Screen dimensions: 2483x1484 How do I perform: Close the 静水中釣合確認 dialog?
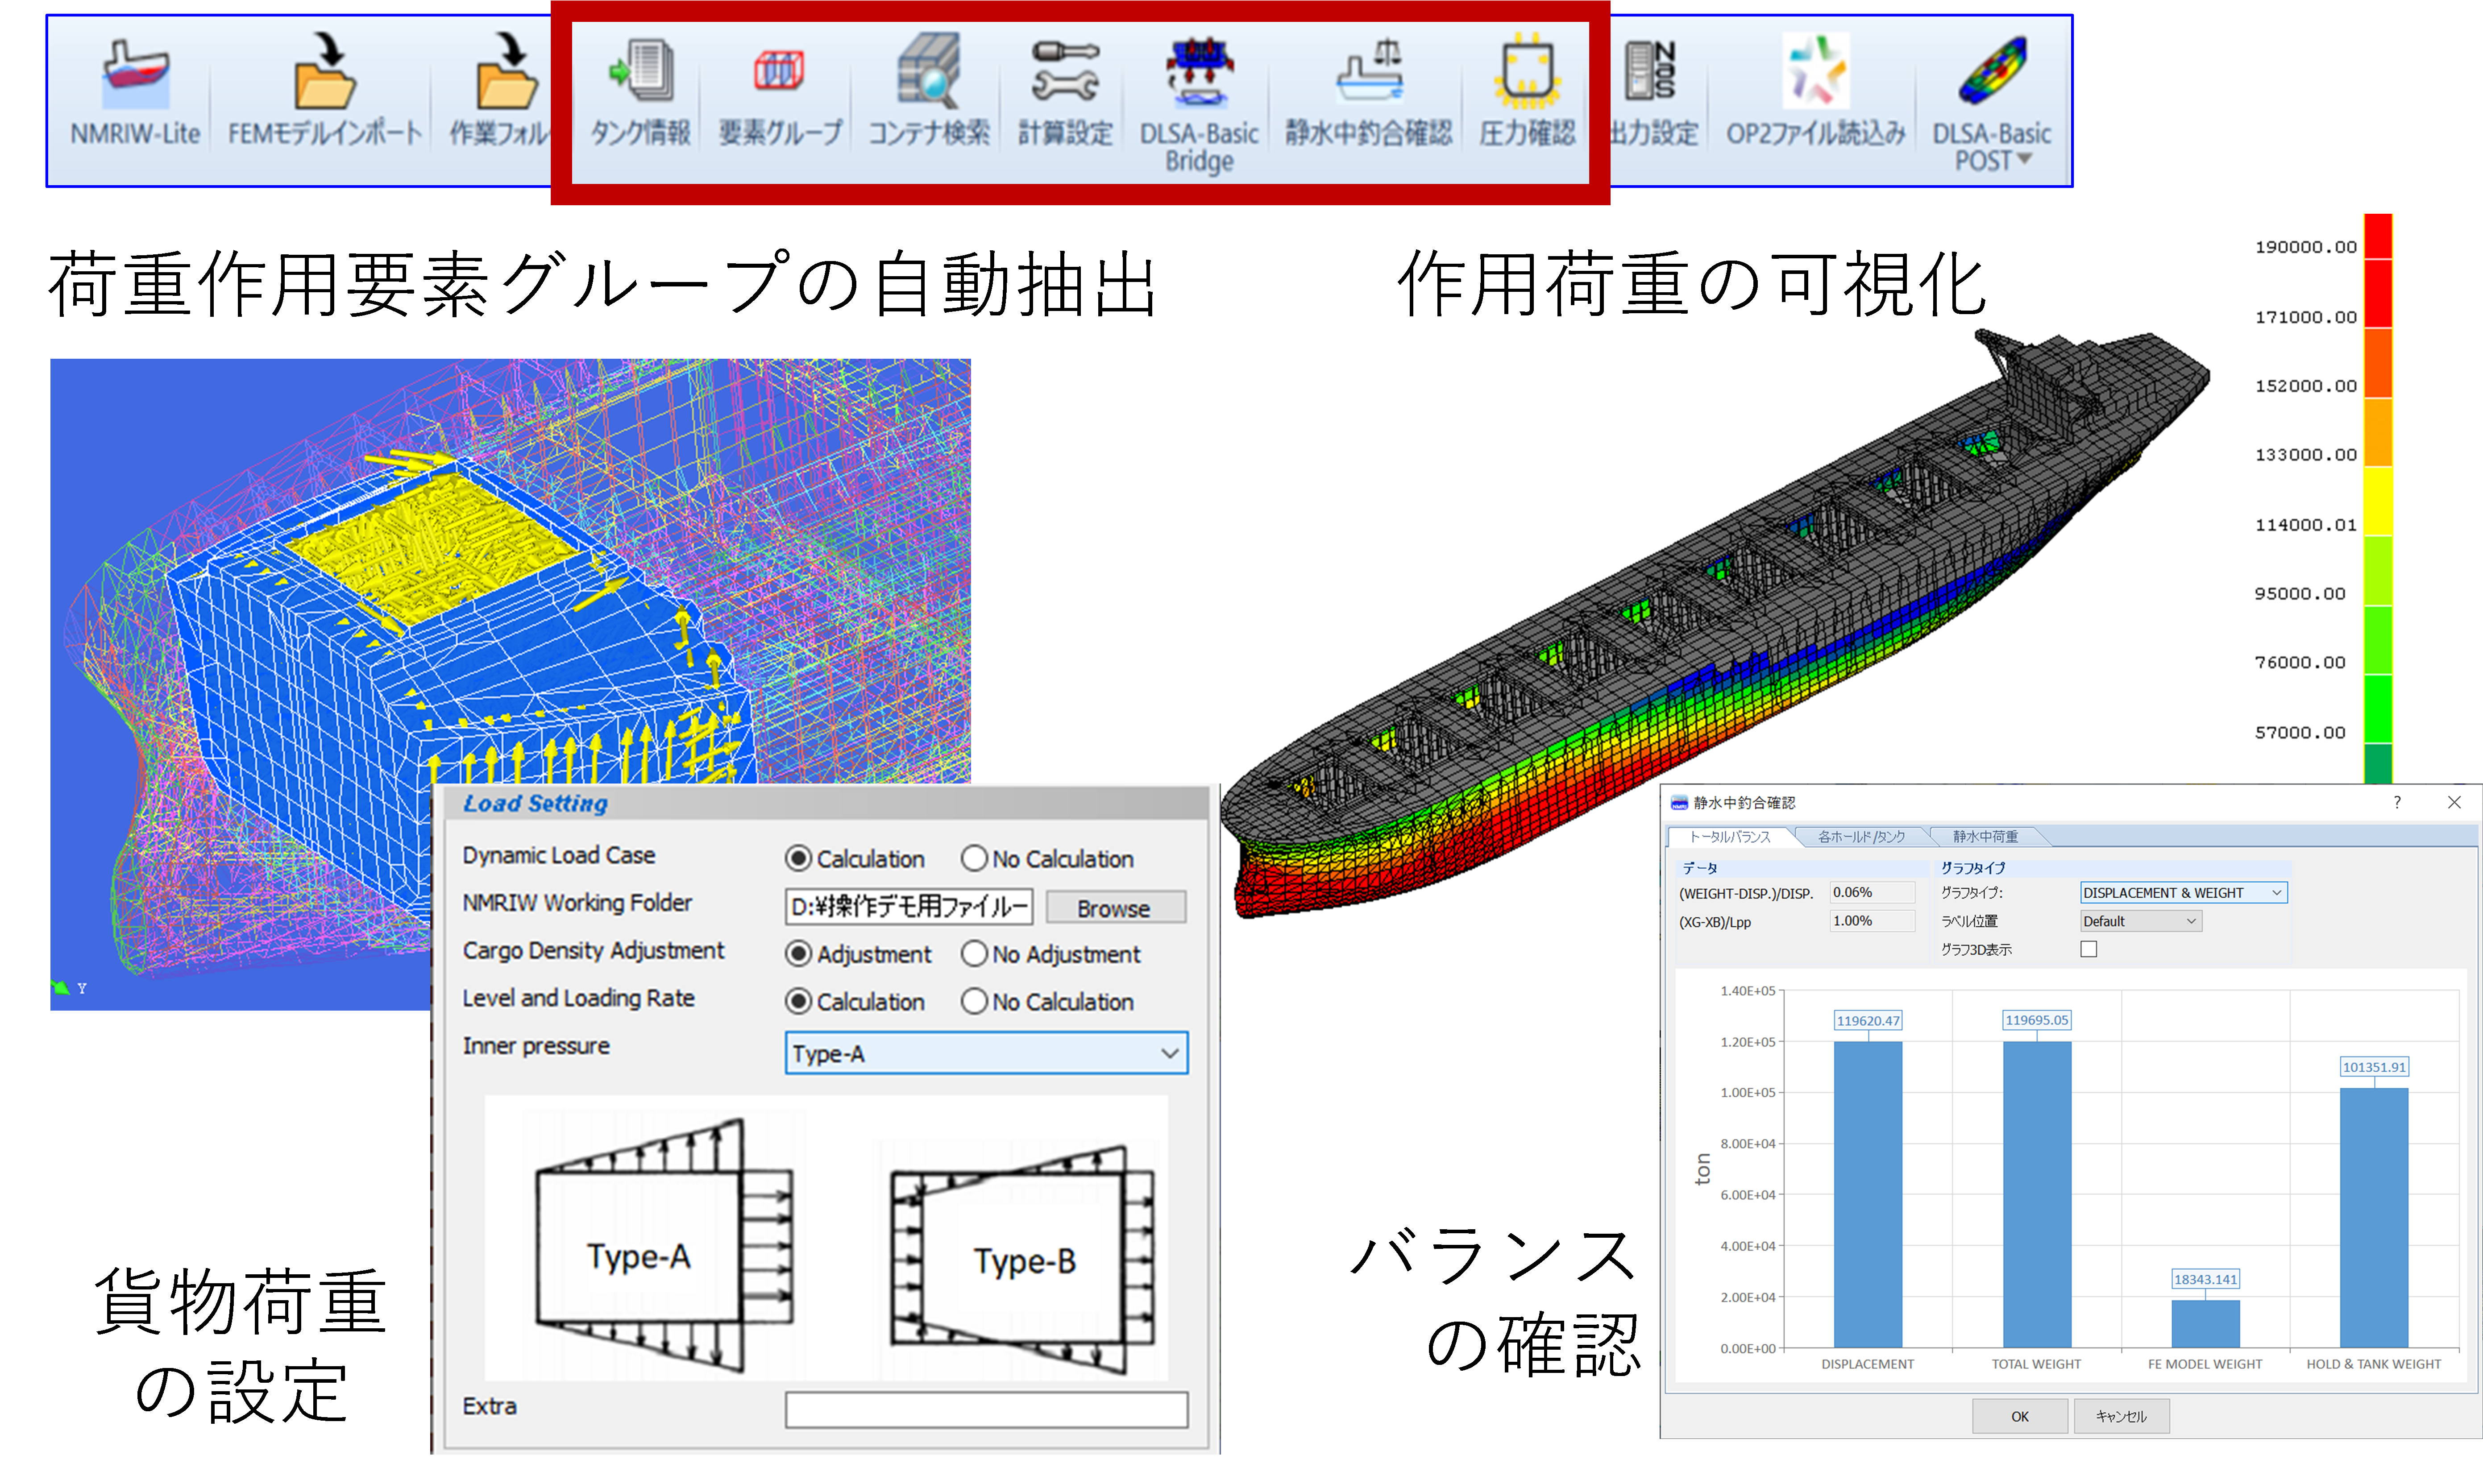2454,802
